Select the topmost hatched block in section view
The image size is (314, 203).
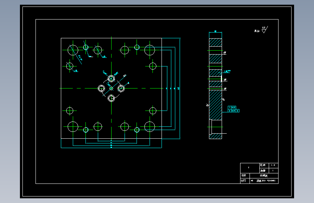coord(215,42)
